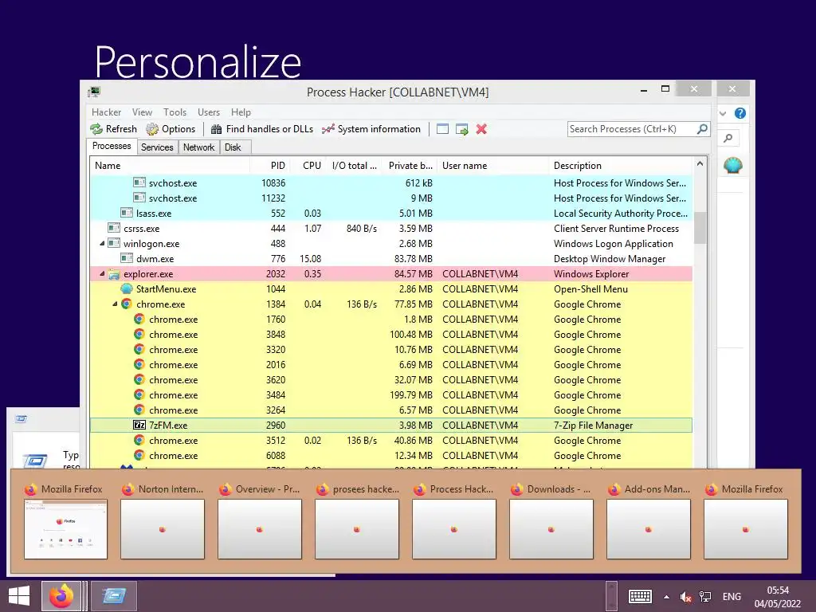Open the Users menu
Viewport: 816px width, 612px height.
[x=209, y=112]
